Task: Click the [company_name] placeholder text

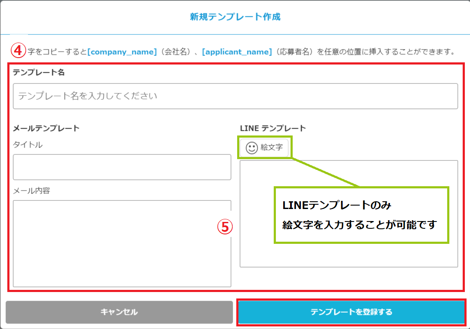Action: tap(122, 52)
